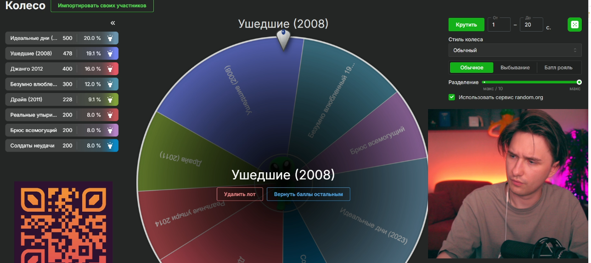Screen dimensions: 591x263
Task: Click the Крутить spin button
Action: coord(466,25)
